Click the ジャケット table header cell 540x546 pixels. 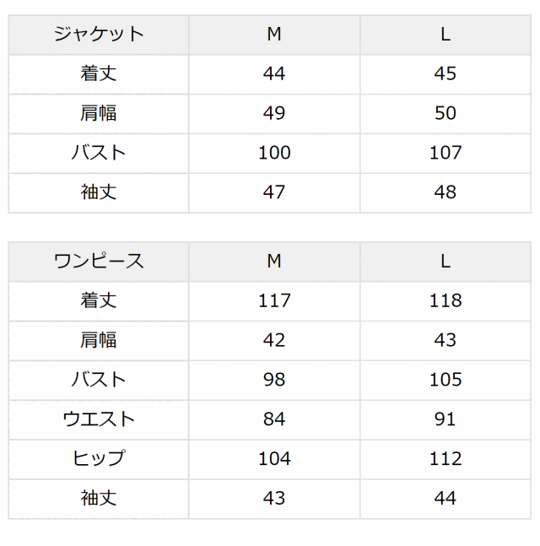99,35
